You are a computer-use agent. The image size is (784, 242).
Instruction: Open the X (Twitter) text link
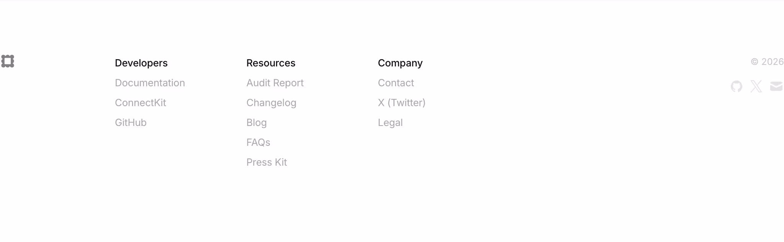coord(402,103)
